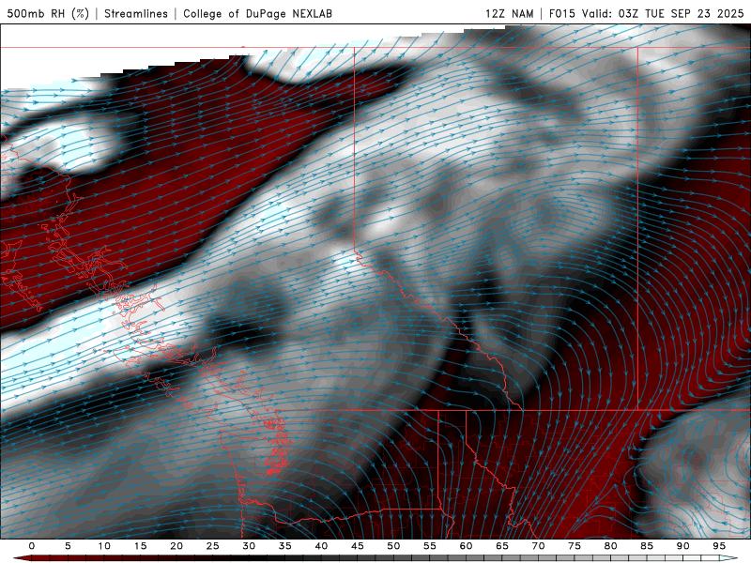Select the '500mb RH (%)' title text
This screenshot has height=563, width=751.
click(x=48, y=13)
